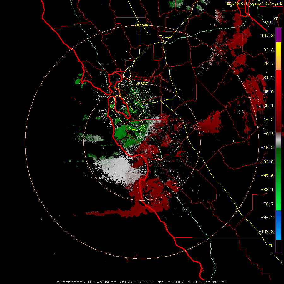
Task: Click the KMUX station identifier in caption
Action: pyautogui.click(x=180, y=282)
